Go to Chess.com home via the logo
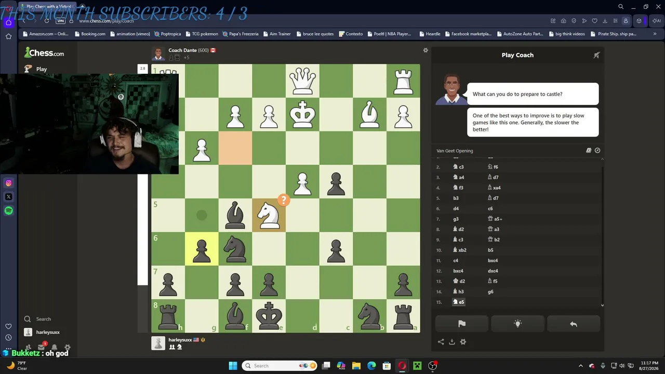This screenshot has width=665, height=374. point(44,53)
